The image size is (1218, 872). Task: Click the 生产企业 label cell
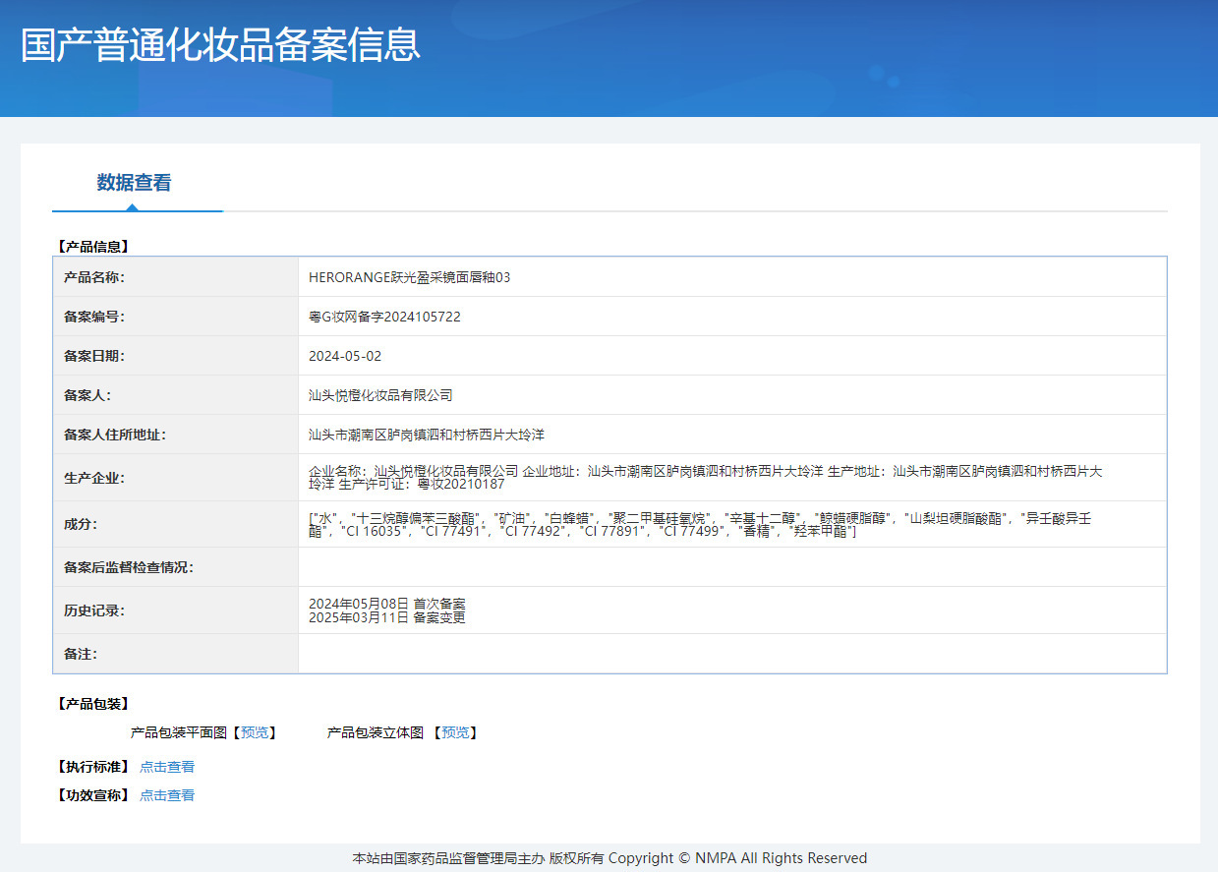(x=176, y=478)
